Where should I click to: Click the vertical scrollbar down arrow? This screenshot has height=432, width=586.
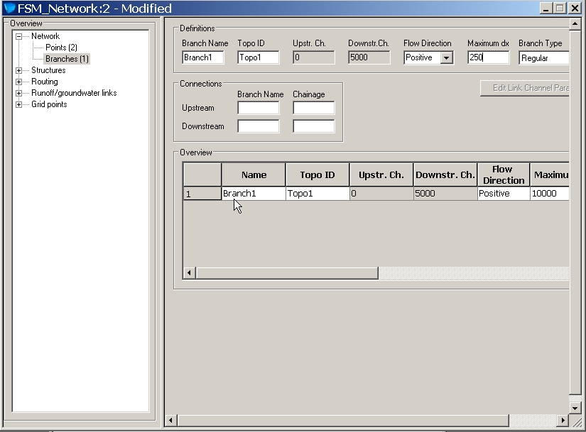(x=576, y=408)
